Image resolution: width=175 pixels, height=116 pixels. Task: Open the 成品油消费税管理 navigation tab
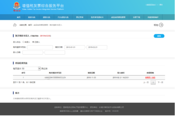point(118,17)
